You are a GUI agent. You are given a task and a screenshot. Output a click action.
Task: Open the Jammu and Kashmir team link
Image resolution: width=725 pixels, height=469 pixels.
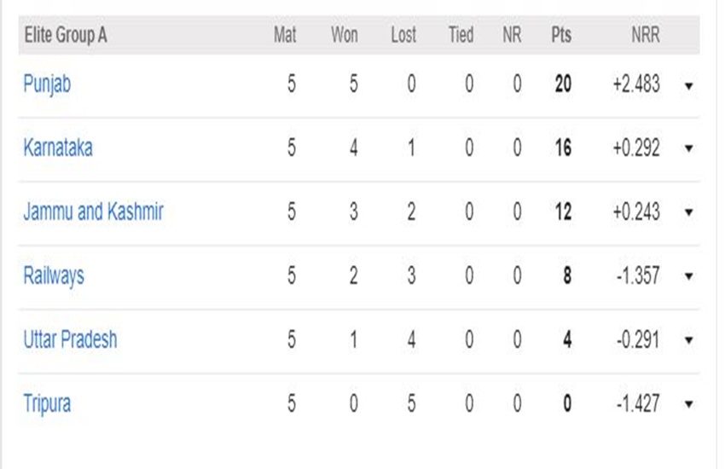[93, 211]
